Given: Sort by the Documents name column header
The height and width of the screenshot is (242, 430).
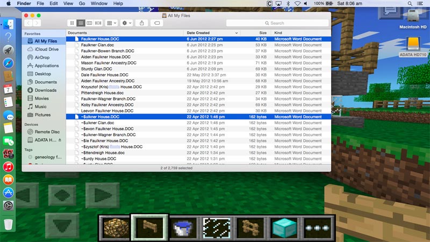Looking at the screenshot, I should tap(125, 33).
